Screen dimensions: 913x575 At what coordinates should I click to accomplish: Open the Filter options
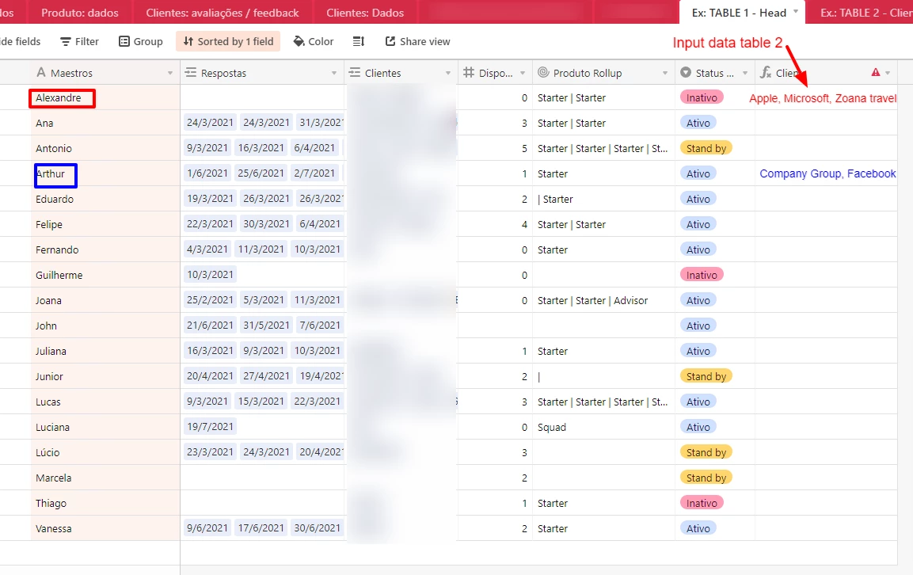tap(80, 41)
